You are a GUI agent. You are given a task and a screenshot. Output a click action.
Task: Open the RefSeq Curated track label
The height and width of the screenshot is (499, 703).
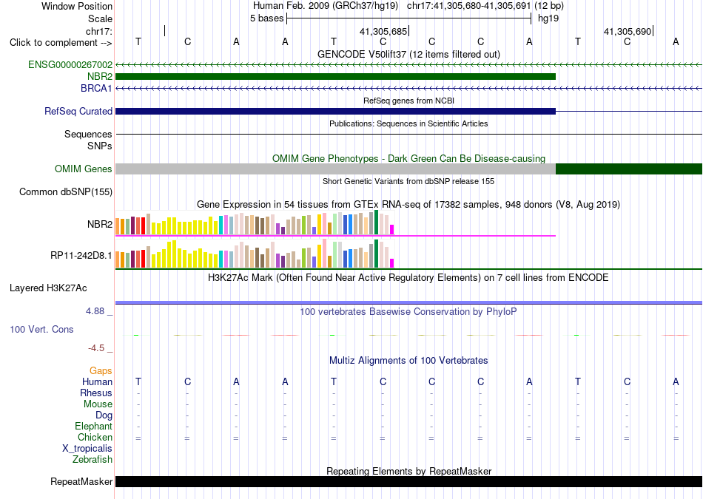click(x=78, y=111)
